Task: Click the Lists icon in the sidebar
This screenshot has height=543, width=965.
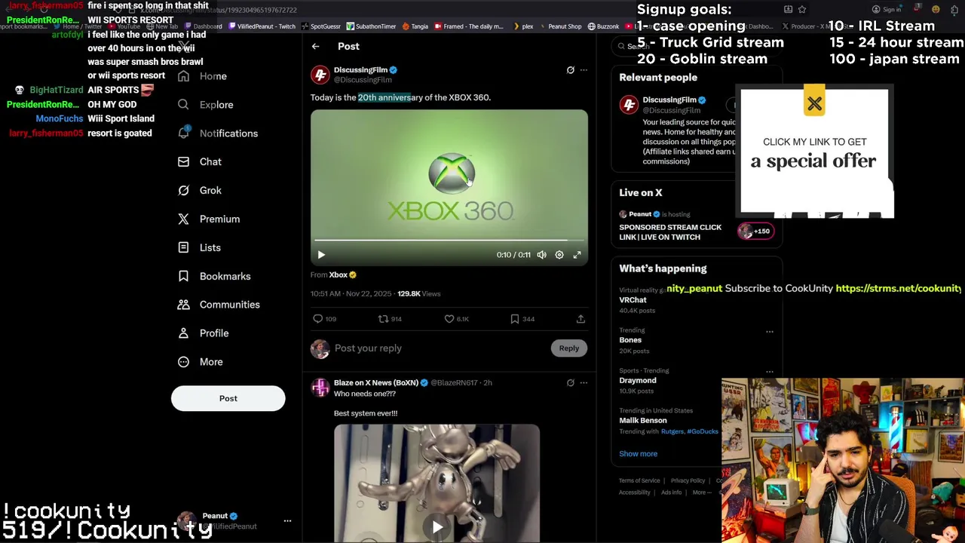Action: pos(183,247)
